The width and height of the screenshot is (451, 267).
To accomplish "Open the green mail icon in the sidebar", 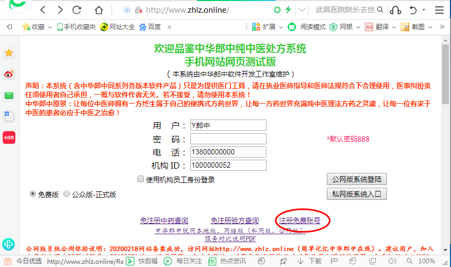I will [x=9, y=96].
